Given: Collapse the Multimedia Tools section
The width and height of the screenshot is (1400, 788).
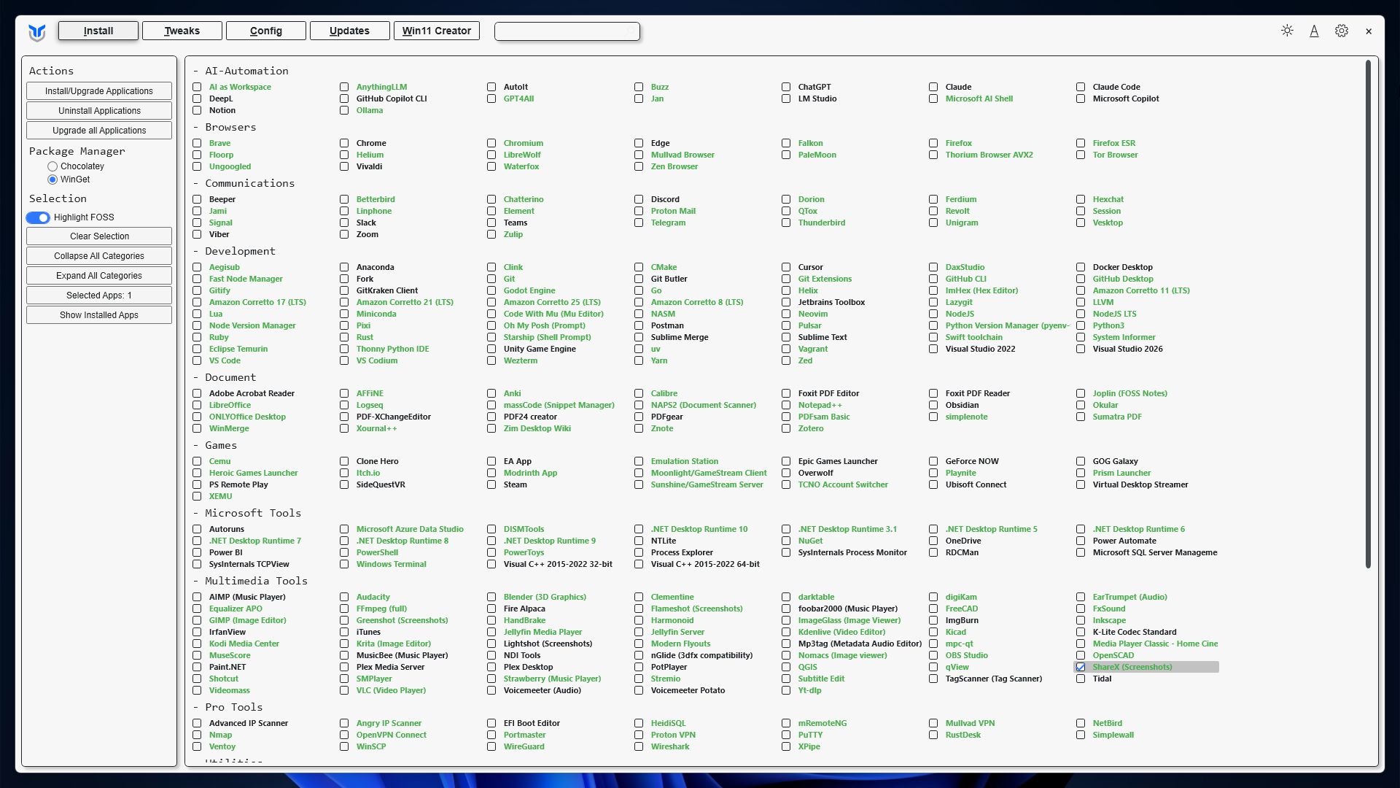Looking at the screenshot, I should tap(250, 581).
